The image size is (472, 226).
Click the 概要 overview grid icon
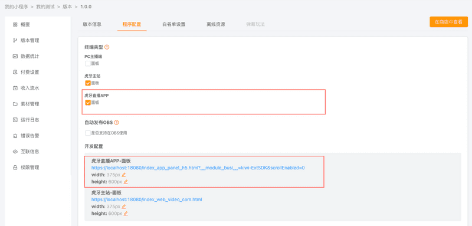[15, 25]
